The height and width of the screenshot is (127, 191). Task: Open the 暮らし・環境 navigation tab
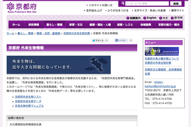coord(54,25)
